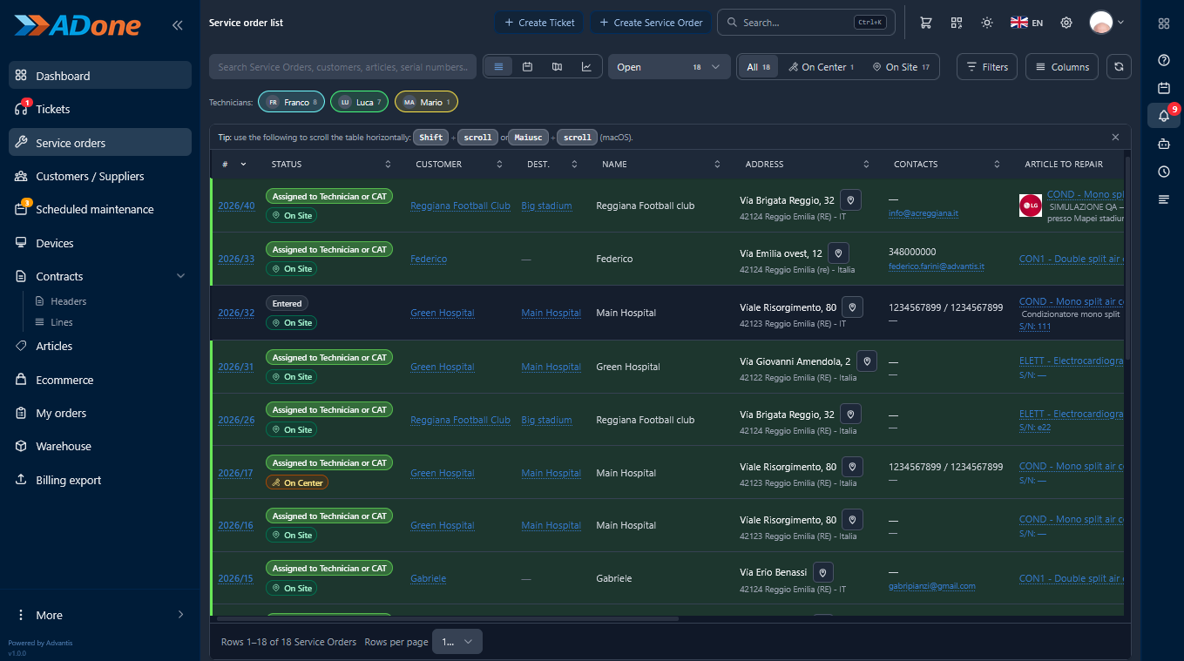Open the notifications bell icon
The height and width of the screenshot is (661, 1184).
point(1163,116)
